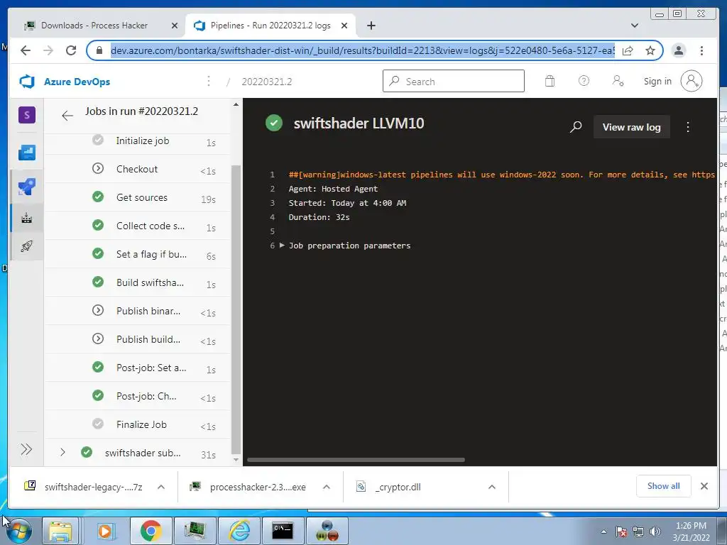Click the Azure DevOps search field
Image resolution: width=727 pixels, height=545 pixels.
tap(454, 81)
